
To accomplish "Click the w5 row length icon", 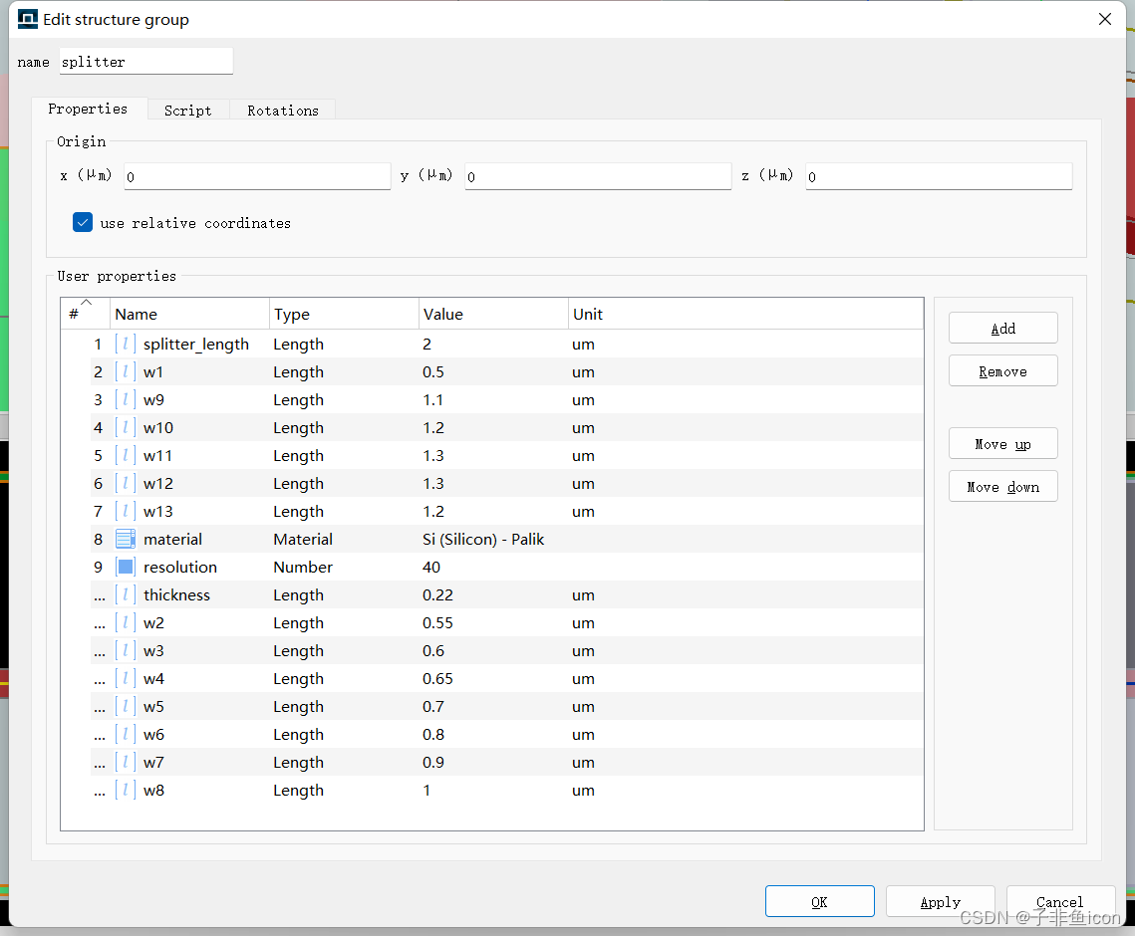I will (126, 707).
